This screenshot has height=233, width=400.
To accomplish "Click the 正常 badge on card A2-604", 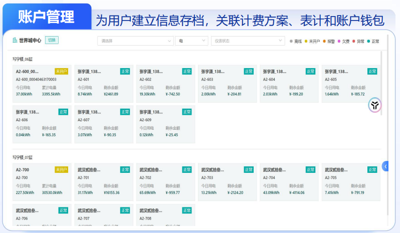I will 310,71.
